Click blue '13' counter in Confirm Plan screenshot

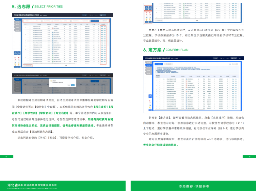150,96
